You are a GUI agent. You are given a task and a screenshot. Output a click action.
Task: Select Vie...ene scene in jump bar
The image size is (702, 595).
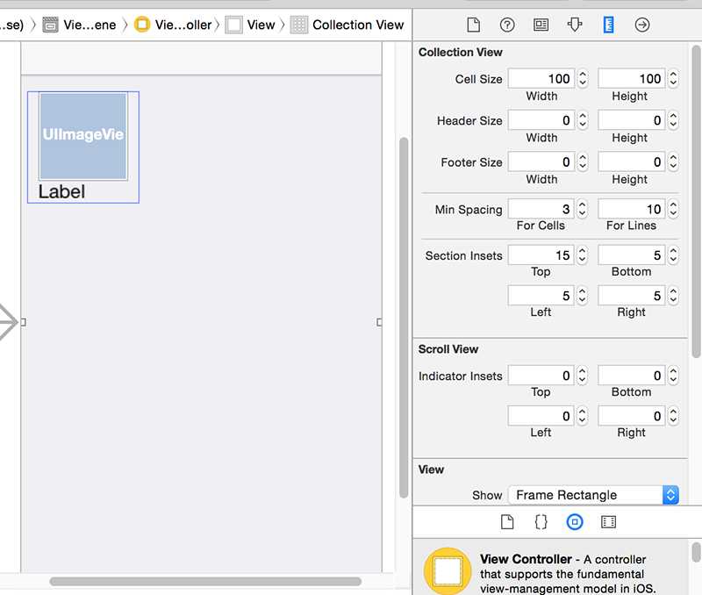(x=80, y=25)
